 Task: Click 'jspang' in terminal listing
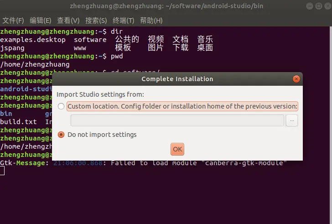pyautogui.click(x=12, y=48)
